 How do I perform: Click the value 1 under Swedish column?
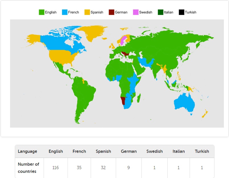[x=154, y=168]
